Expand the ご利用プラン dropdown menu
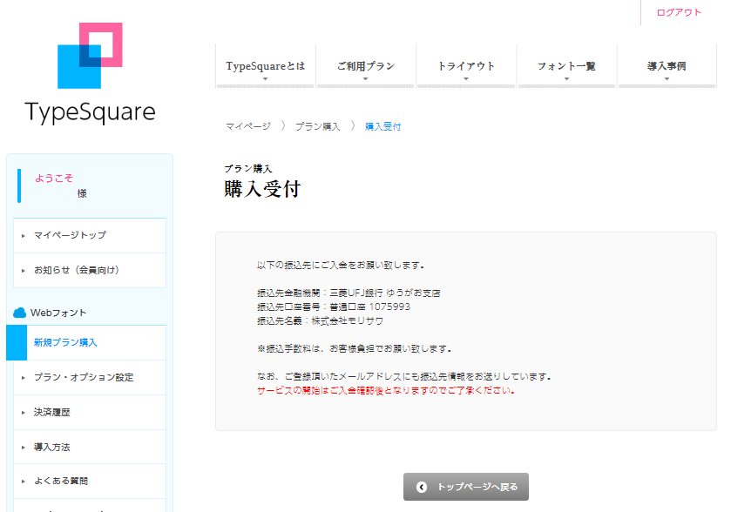Viewport: 731px width, 512px height. (365, 65)
